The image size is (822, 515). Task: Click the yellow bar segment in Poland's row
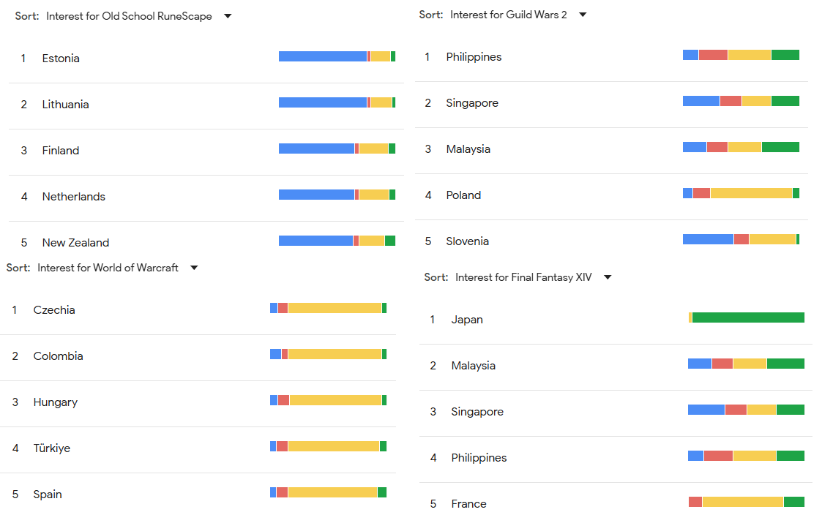click(751, 193)
